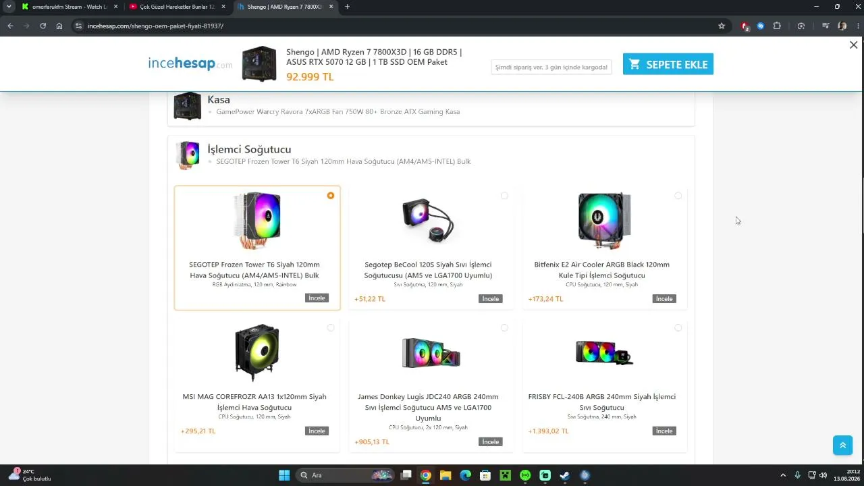This screenshot has height=486, width=864.
Task: Open İncele for Segotep BeCool 120S
Action: pos(491,298)
